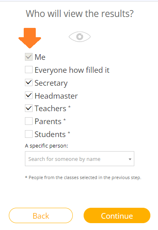Click the Who will view the results heading
The width and height of the screenshot is (158, 230).
click(80, 14)
